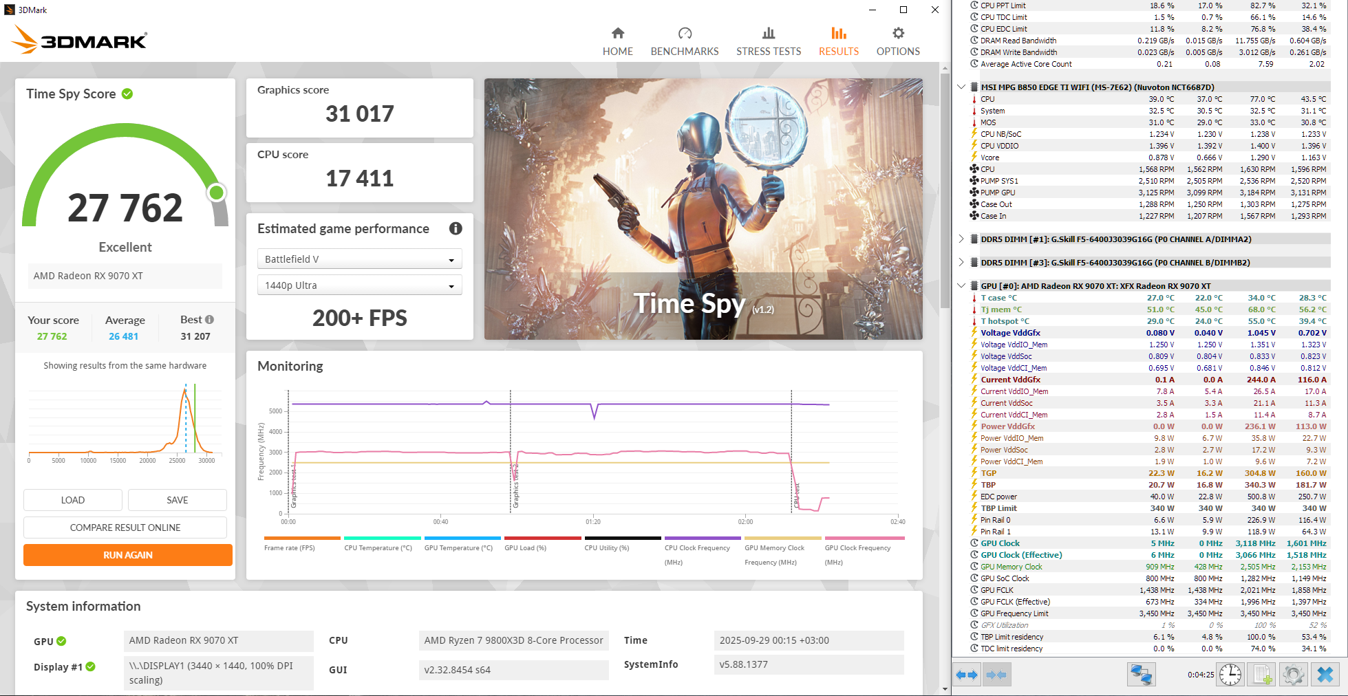Click CPU score value 17 411

360,179
